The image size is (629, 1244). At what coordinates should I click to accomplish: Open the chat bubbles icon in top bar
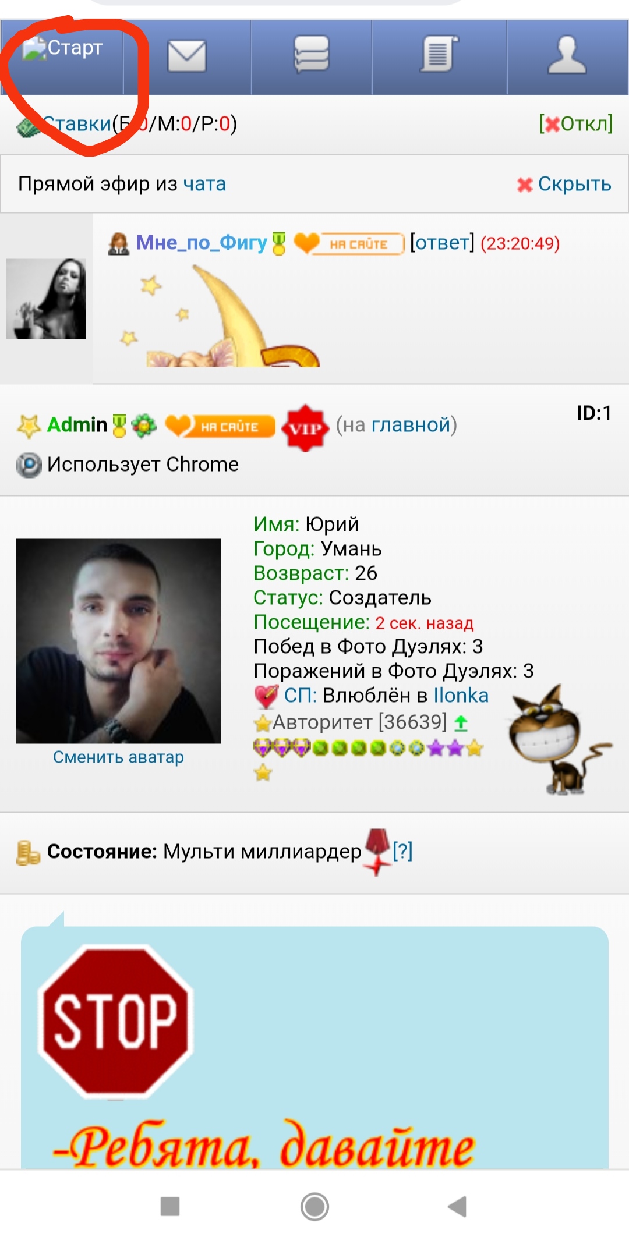click(312, 54)
